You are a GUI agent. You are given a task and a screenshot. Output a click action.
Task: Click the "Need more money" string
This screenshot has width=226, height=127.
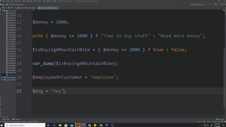click(x=180, y=36)
